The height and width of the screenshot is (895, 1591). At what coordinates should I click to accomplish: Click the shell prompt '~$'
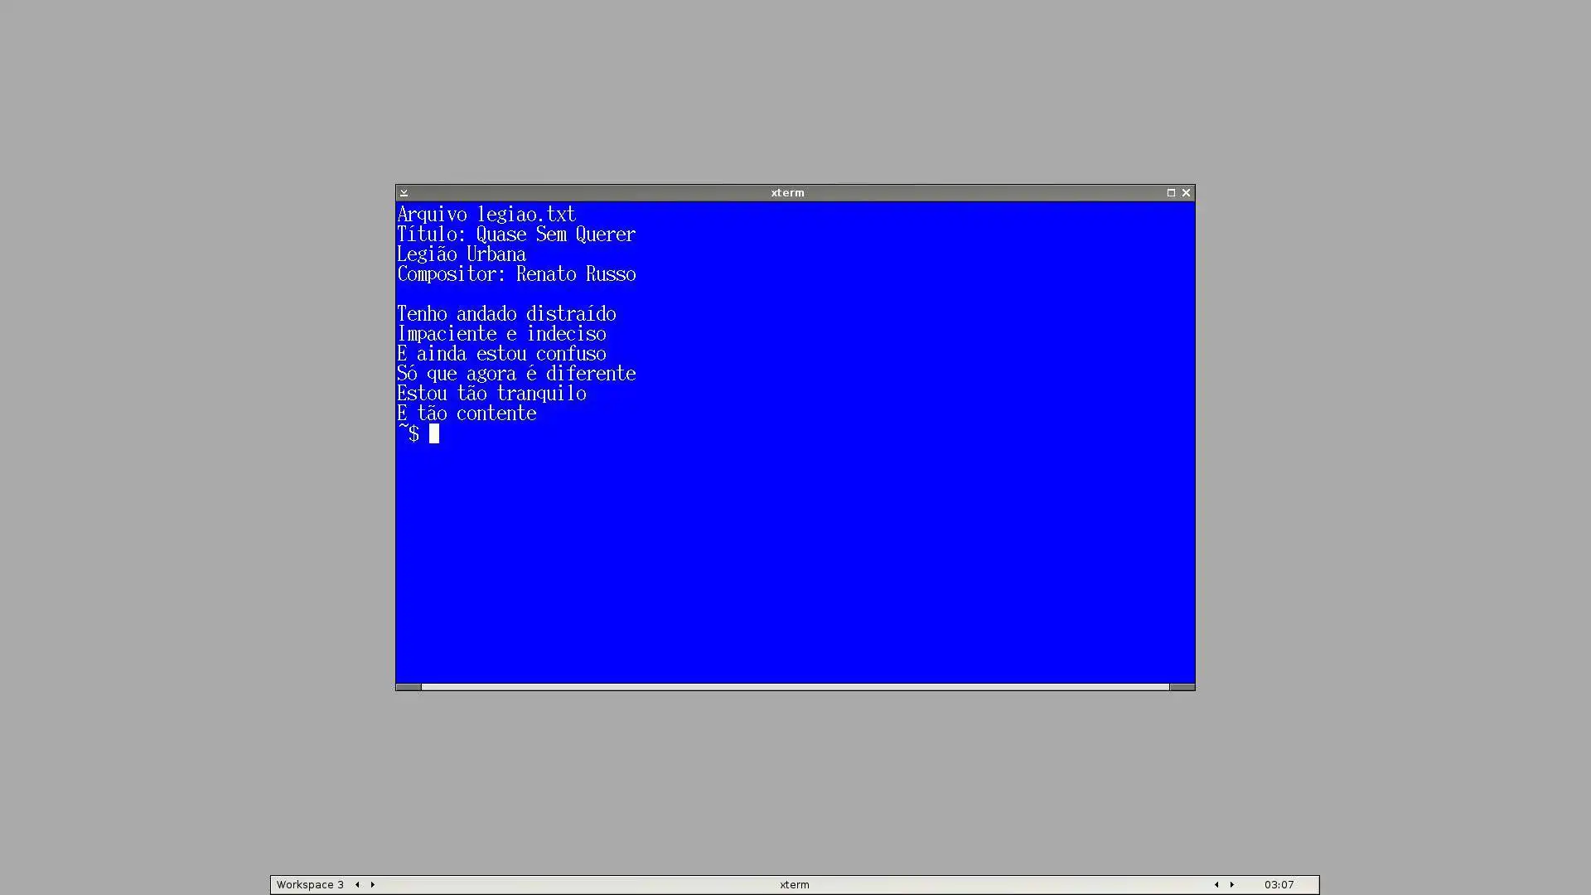(x=409, y=433)
